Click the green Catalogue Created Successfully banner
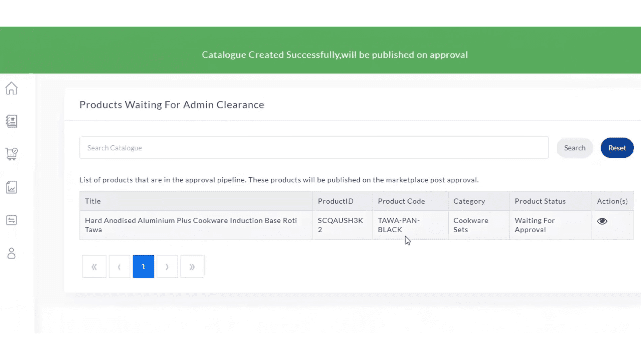 (x=335, y=55)
